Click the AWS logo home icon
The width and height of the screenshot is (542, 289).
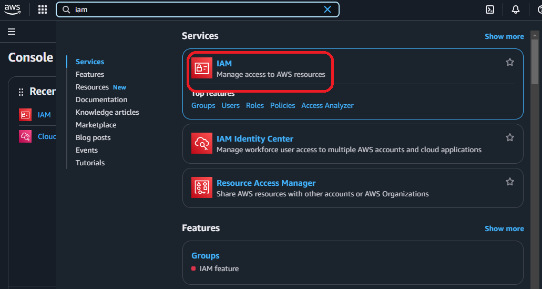point(13,9)
